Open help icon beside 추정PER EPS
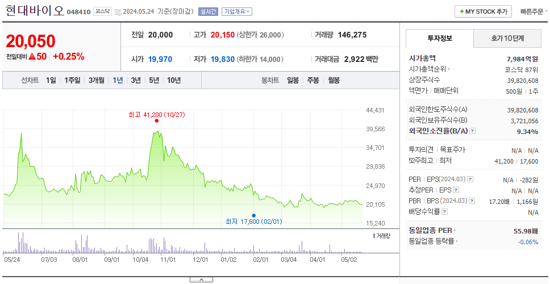 pyautogui.click(x=456, y=190)
